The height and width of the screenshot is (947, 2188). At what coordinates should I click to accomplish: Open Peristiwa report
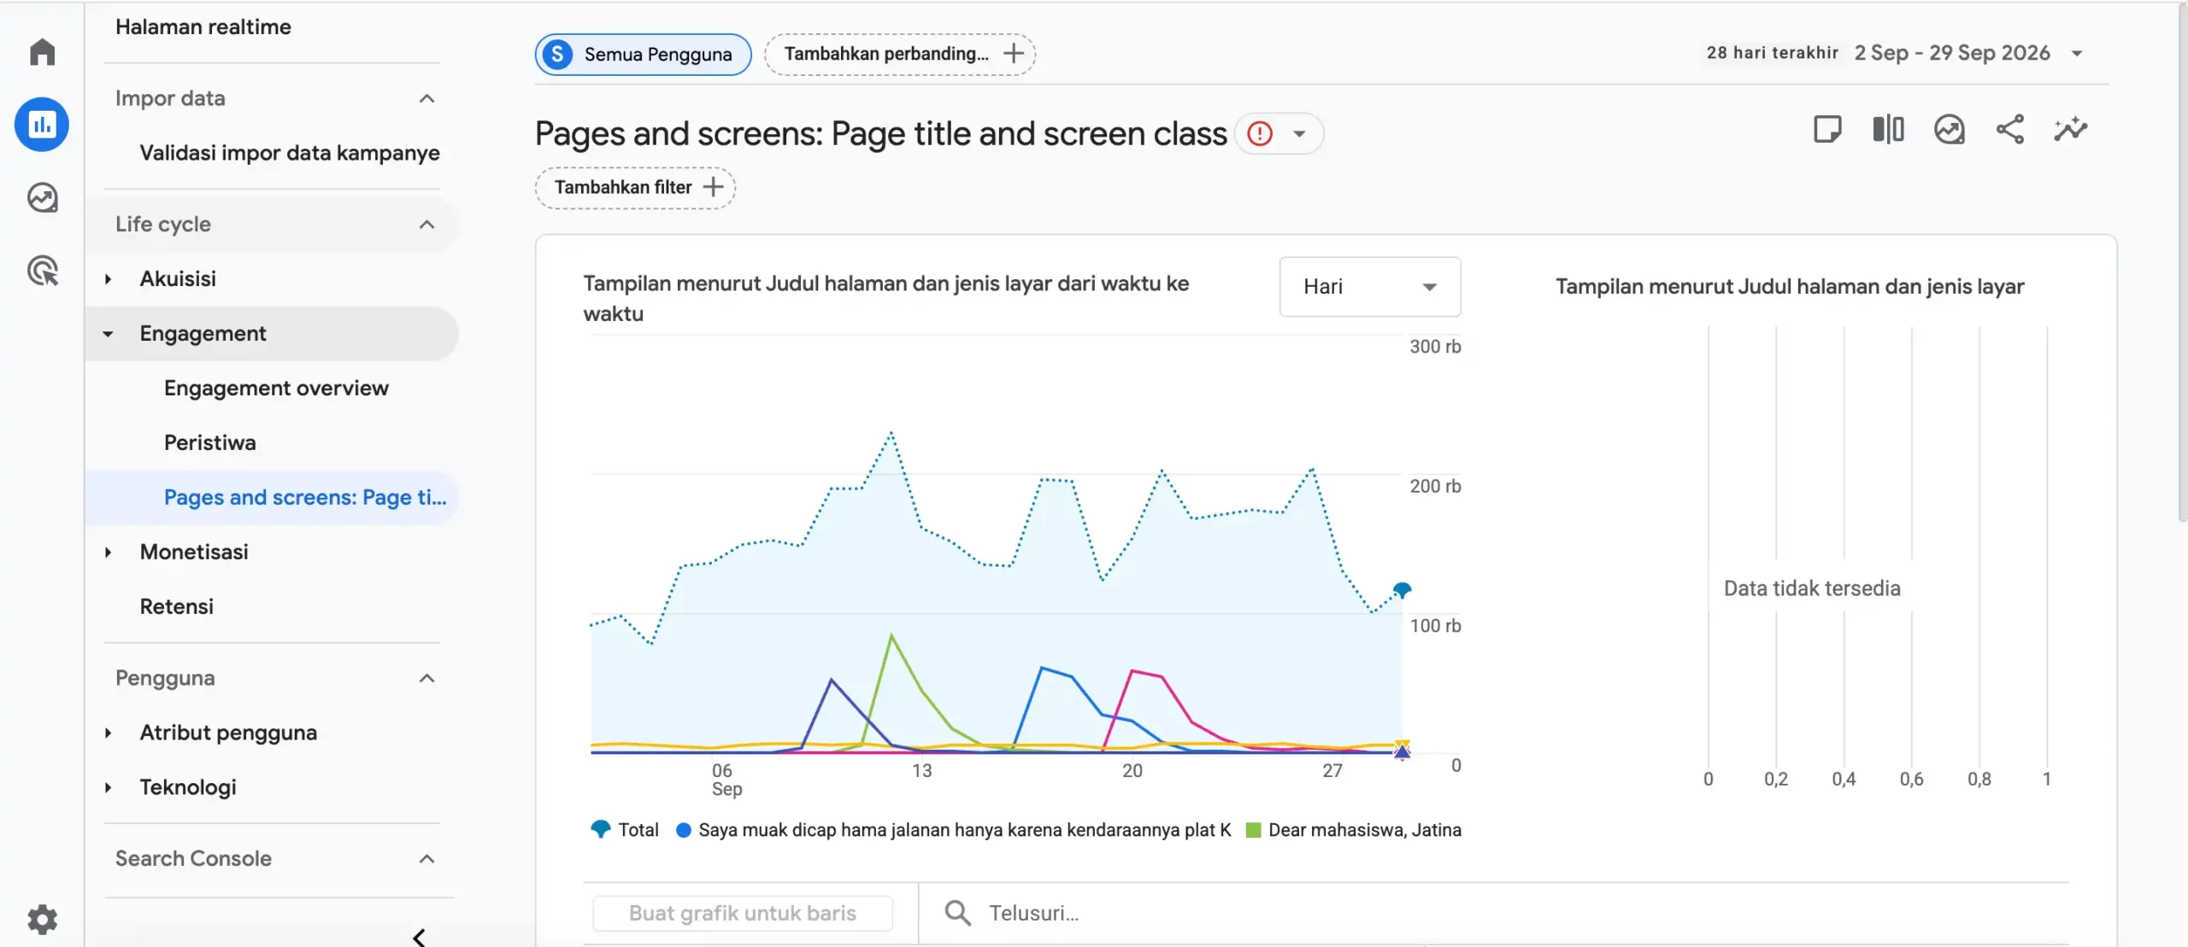pyautogui.click(x=210, y=443)
